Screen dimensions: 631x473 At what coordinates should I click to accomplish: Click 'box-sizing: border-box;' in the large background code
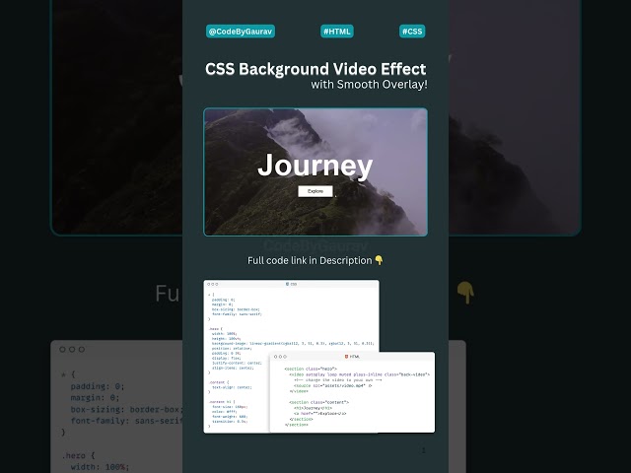pos(126,410)
